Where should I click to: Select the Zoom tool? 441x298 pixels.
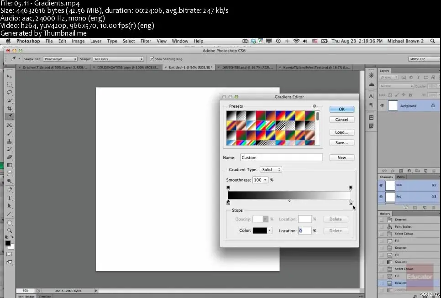point(9,230)
